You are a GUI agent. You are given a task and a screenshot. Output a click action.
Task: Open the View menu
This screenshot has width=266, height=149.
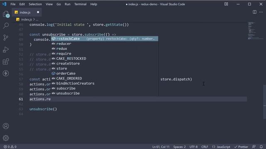pos(49,4)
